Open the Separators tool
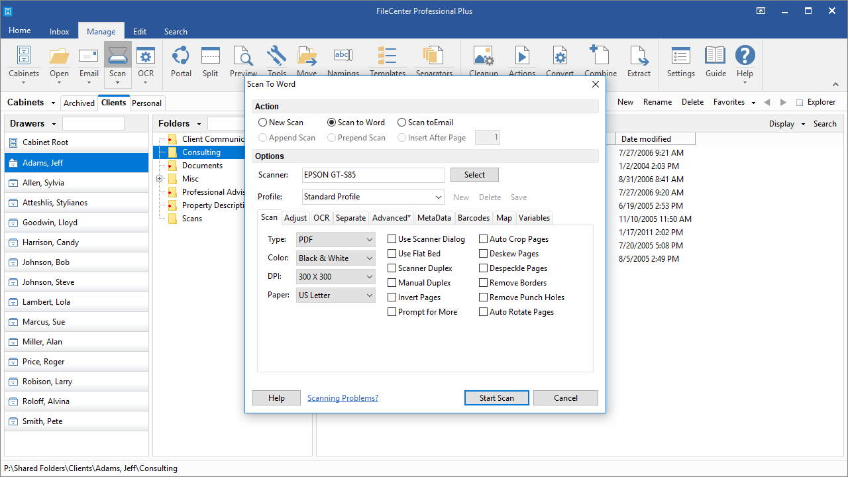Image resolution: width=848 pixels, height=477 pixels. (434, 62)
